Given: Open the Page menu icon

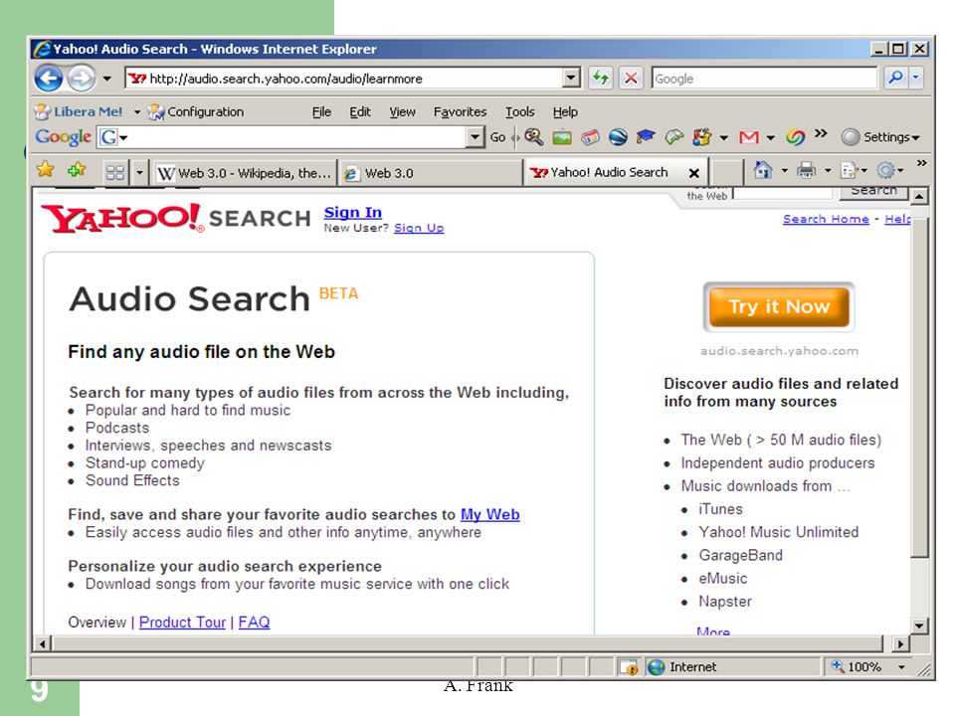Looking at the screenshot, I should 849,170.
